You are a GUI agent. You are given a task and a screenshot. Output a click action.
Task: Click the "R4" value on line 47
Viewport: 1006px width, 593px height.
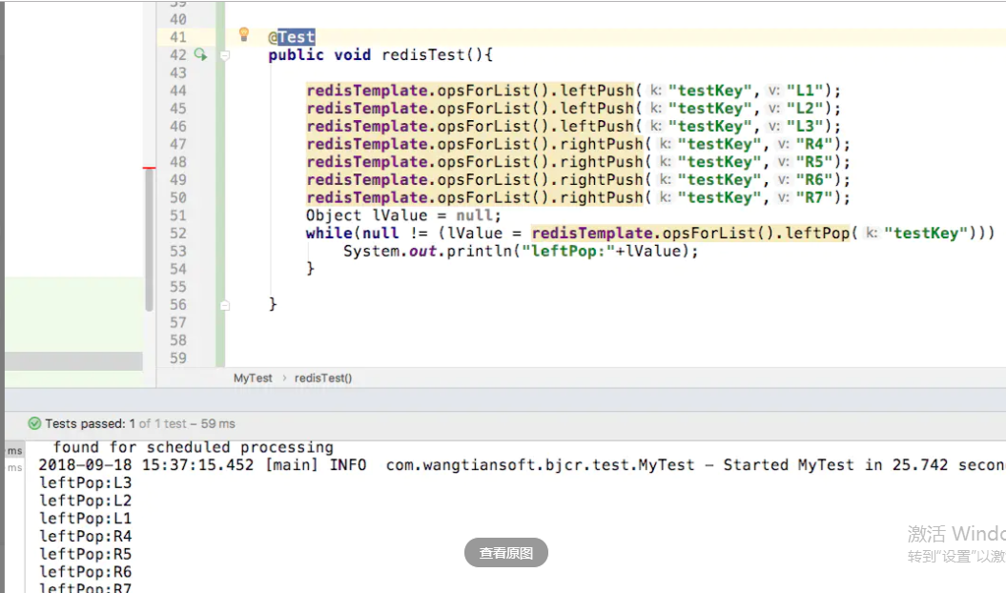tap(814, 144)
